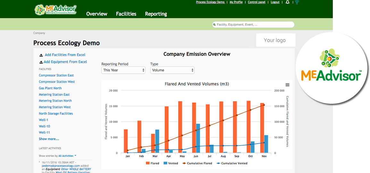Expand the latest activity entry arrow
The width and height of the screenshot is (370, 173).
coord(40,162)
